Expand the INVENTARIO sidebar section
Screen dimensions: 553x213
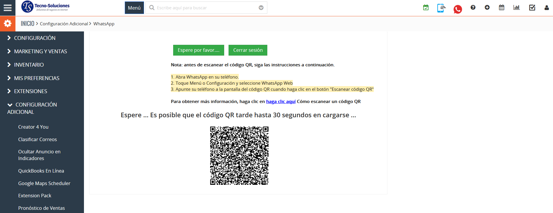coord(29,65)
